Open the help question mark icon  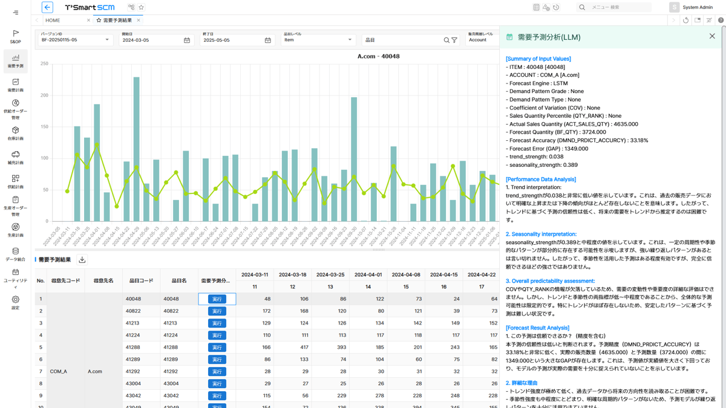coord(721,21)
